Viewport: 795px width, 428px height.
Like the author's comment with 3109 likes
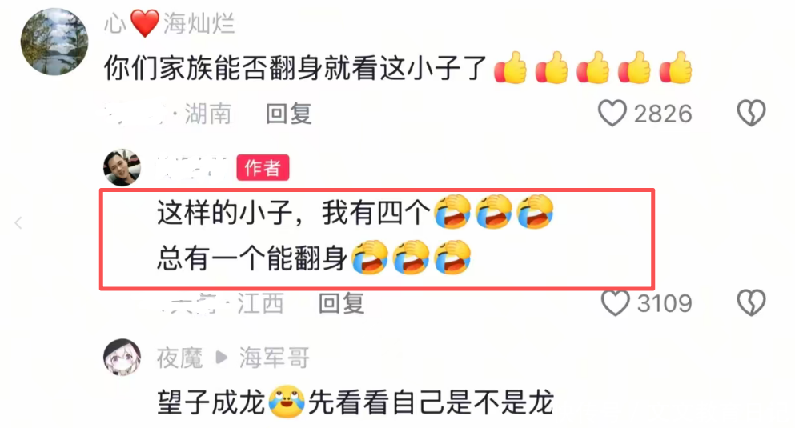615,303
